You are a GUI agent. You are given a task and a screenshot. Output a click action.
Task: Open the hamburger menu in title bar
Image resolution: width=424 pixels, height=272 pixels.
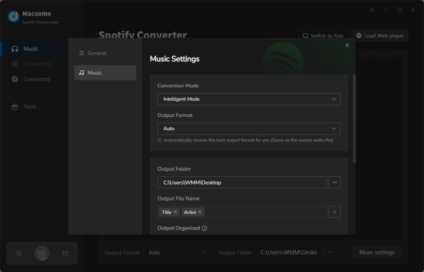pos(372,10)
